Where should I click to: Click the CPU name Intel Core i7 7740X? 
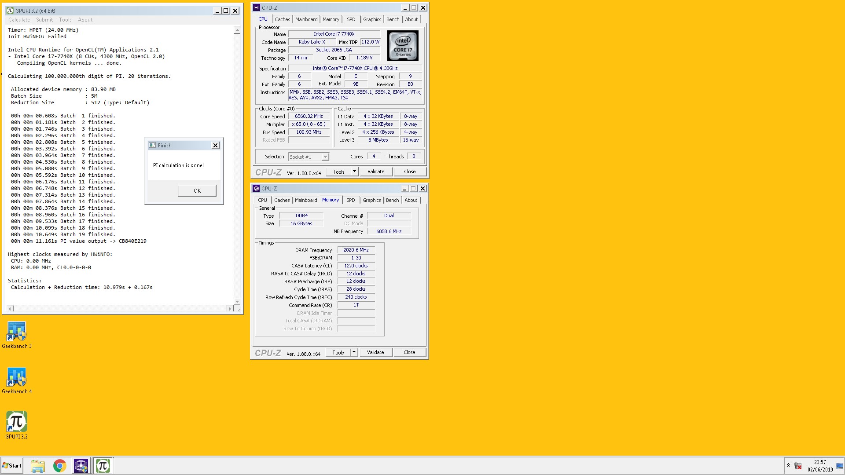coord(334,34)
